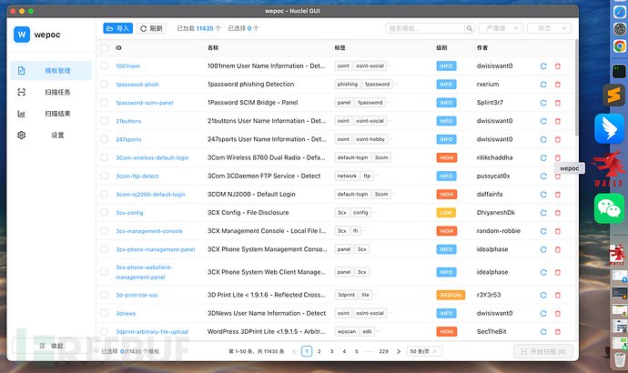The height and width of the screenshot is (373, 628).
Task: Toggle the select-all header checkbox
Action: tap(104, 47)
